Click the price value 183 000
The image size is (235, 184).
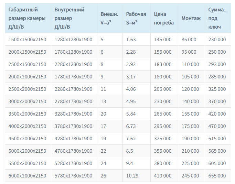point(163,64)
